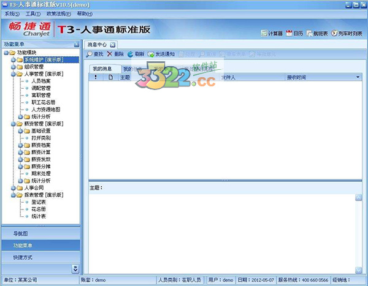
Task: Click the 基础设置 folder icon
Action: click(27, 131)
